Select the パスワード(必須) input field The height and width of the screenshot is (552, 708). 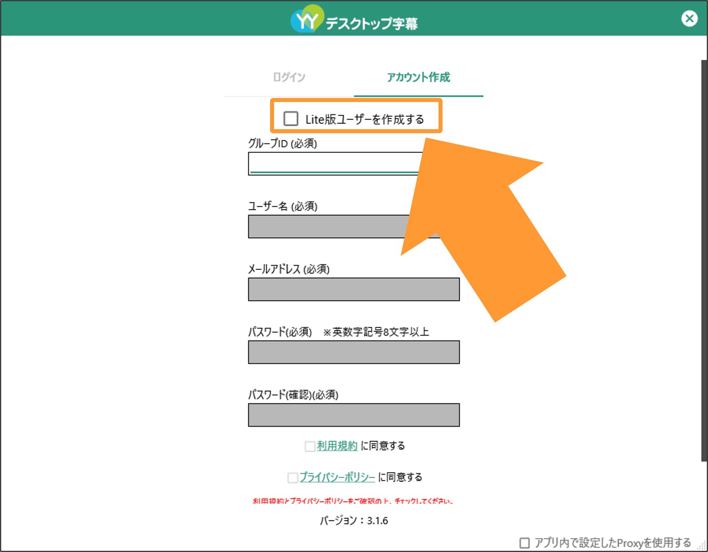click(354, 352)
